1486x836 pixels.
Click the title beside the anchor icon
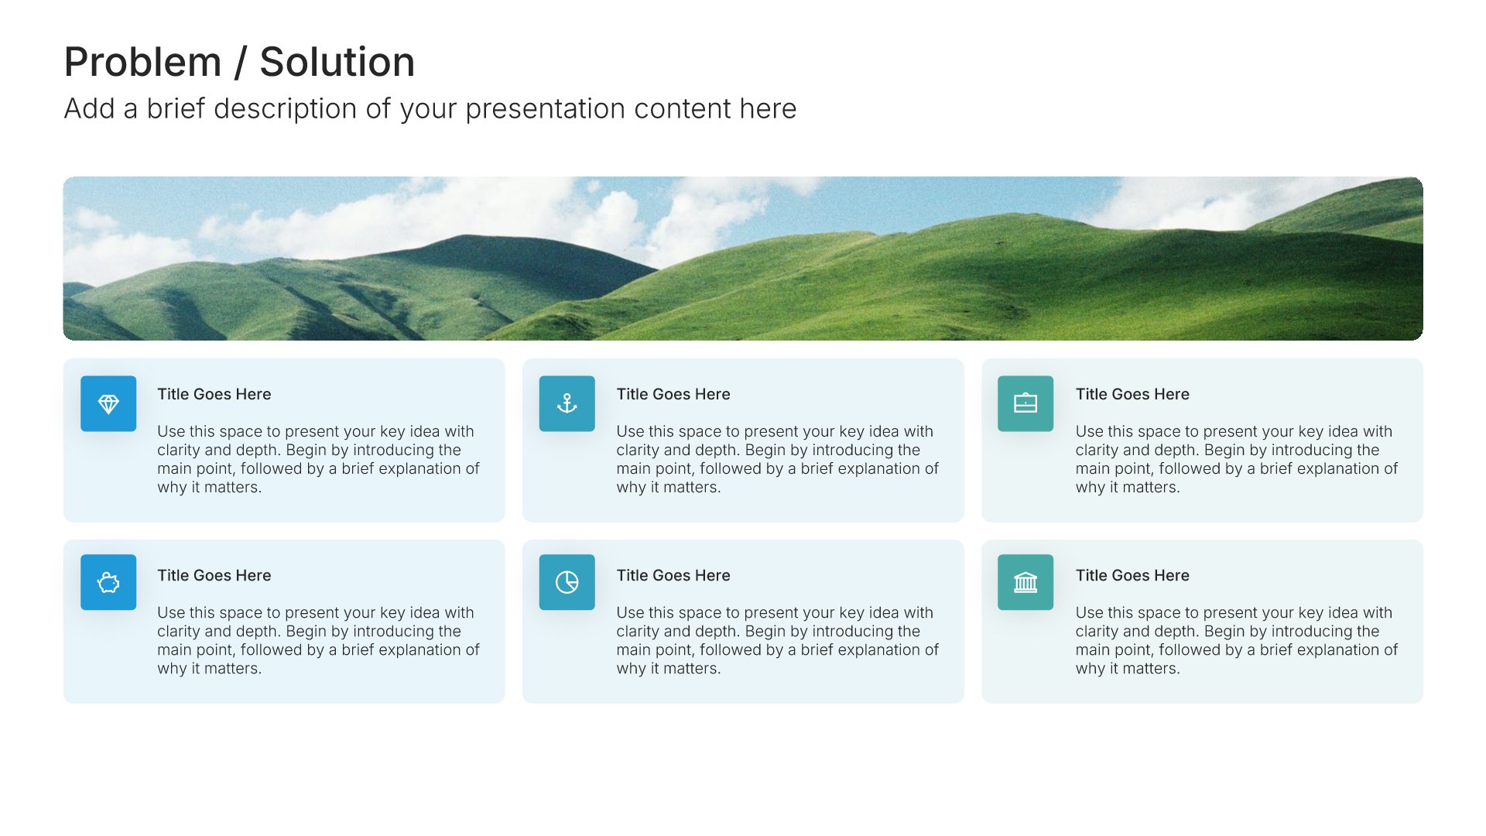point(673,394)
